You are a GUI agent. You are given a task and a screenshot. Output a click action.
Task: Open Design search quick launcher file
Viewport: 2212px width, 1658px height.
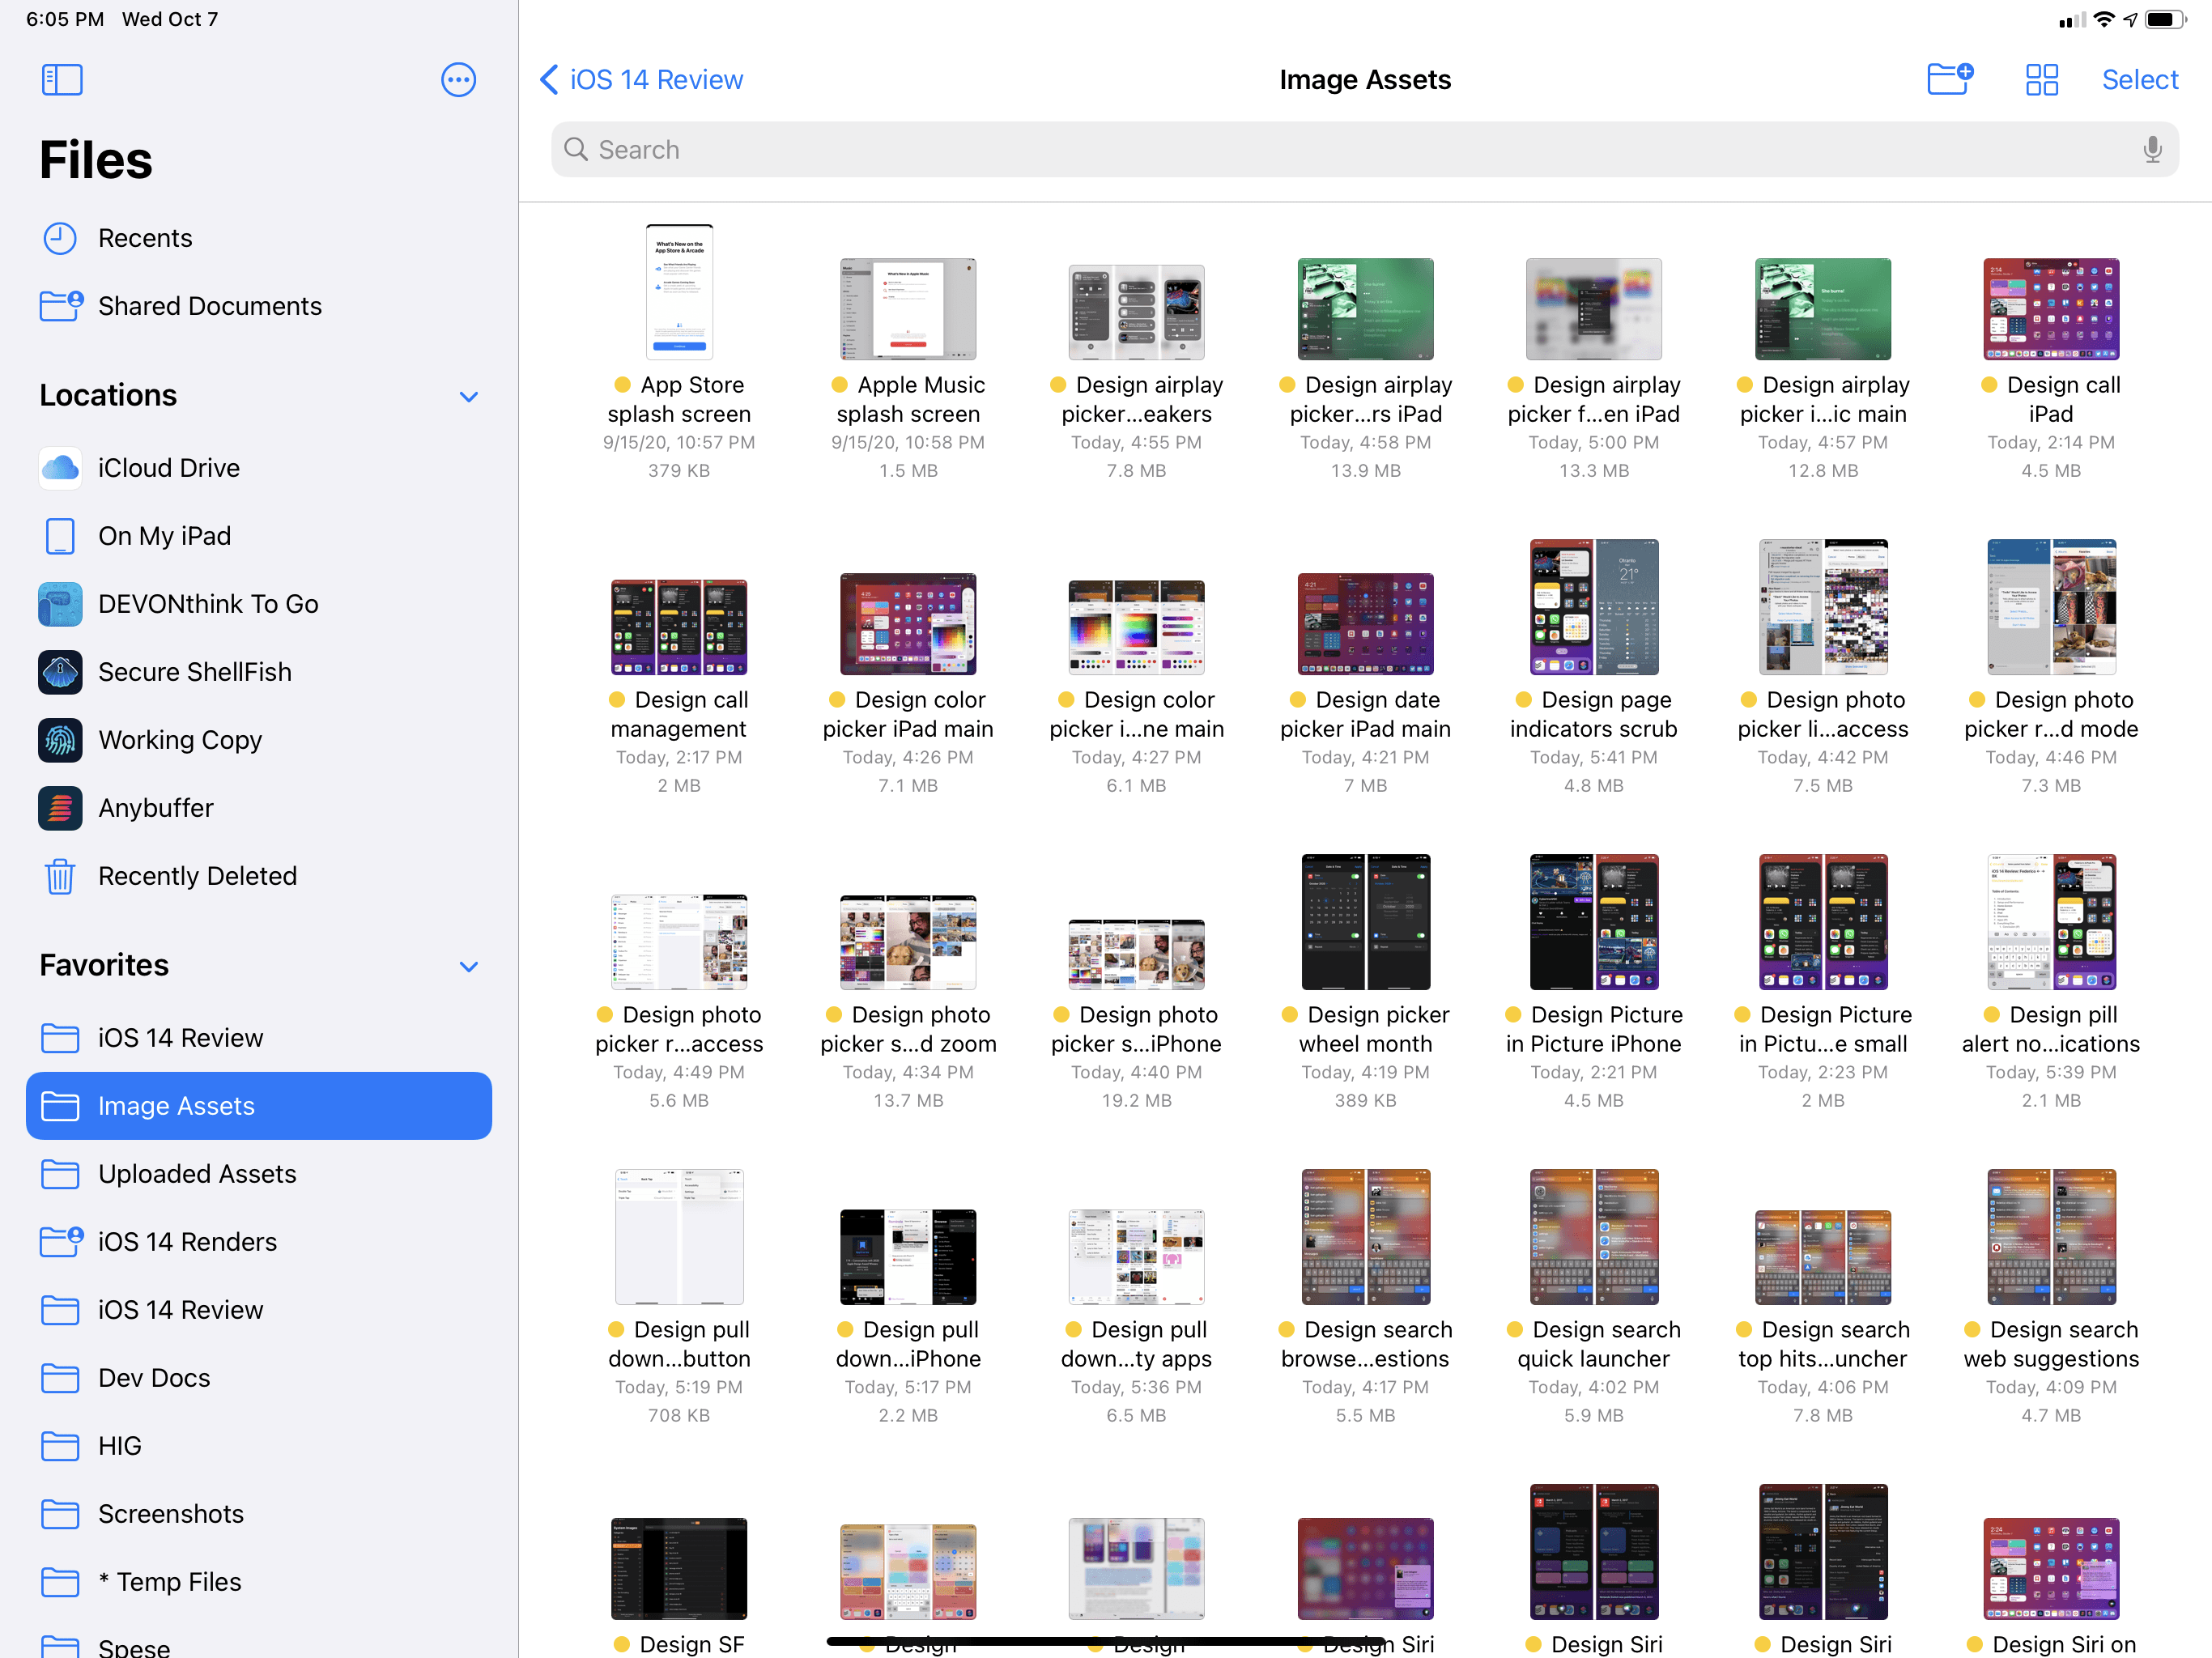1593,1237
